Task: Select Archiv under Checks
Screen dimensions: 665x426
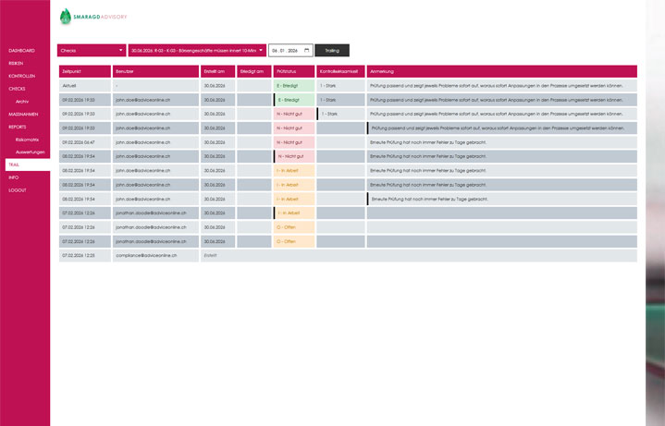Action: click(22, 101)
